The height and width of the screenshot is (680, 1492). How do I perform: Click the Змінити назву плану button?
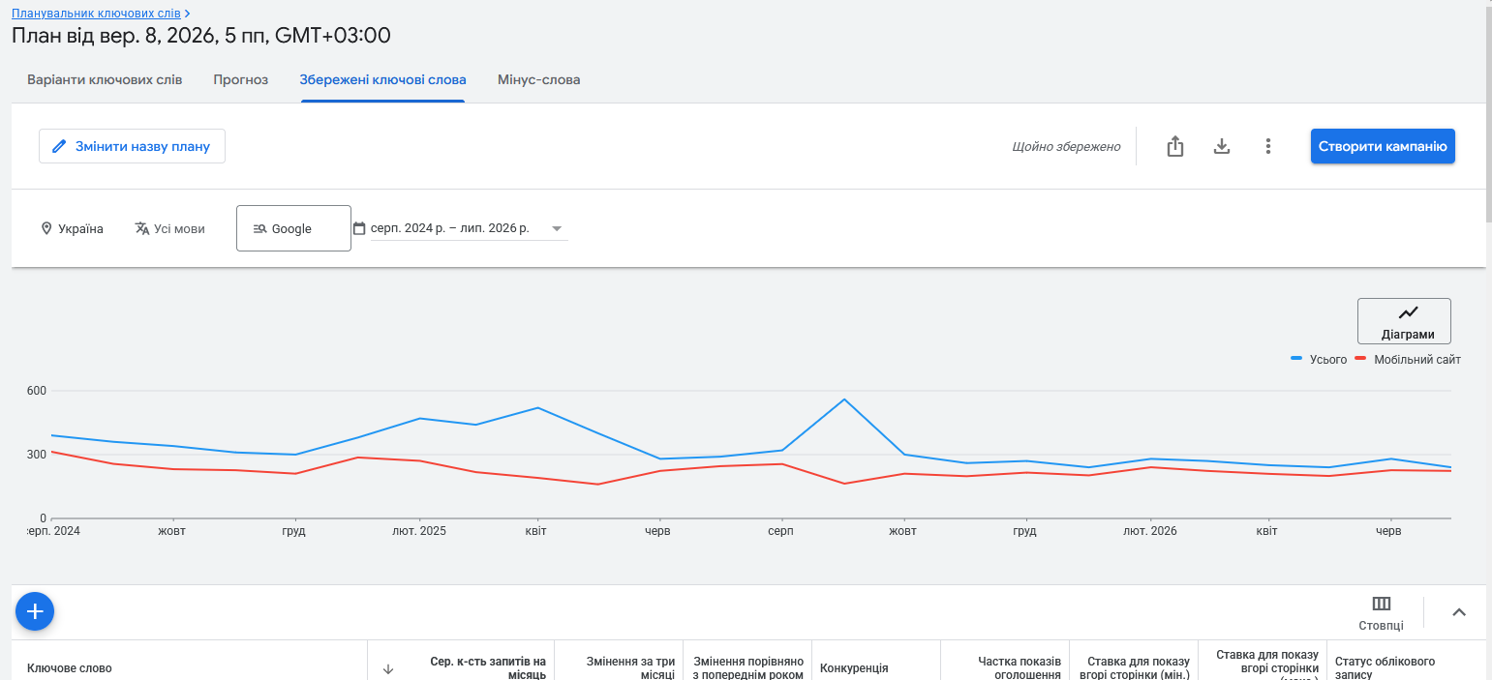coord(132,146)
